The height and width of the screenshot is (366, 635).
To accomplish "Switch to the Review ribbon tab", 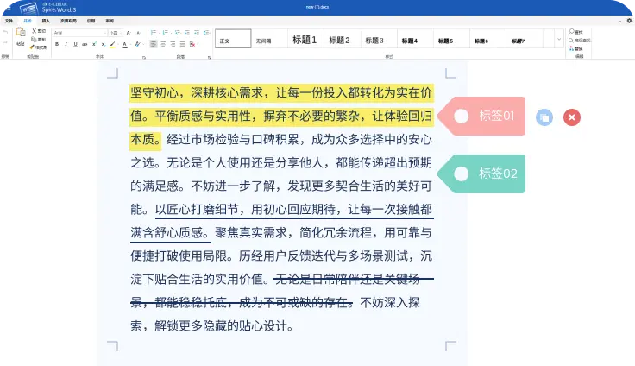I will tap(110, 21).
